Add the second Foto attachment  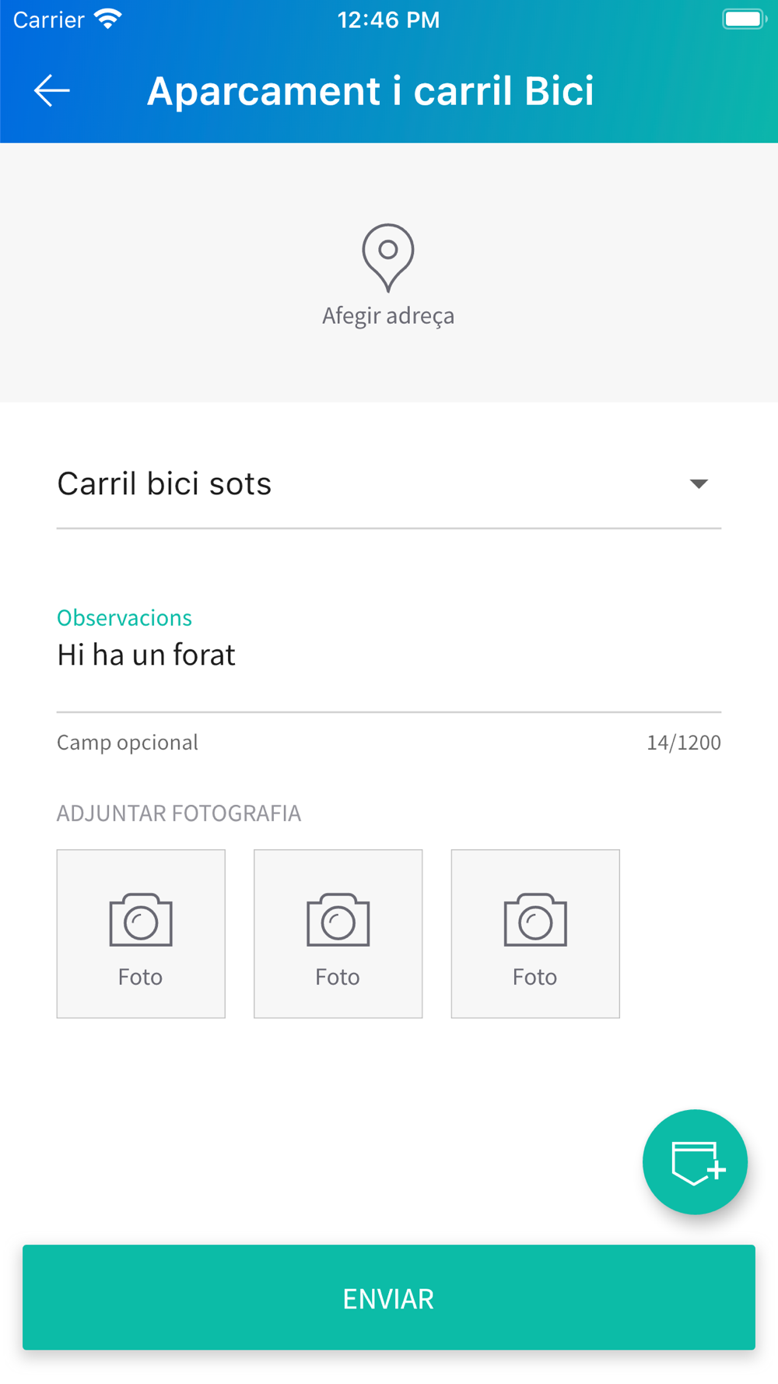click(x=338, y=934)
